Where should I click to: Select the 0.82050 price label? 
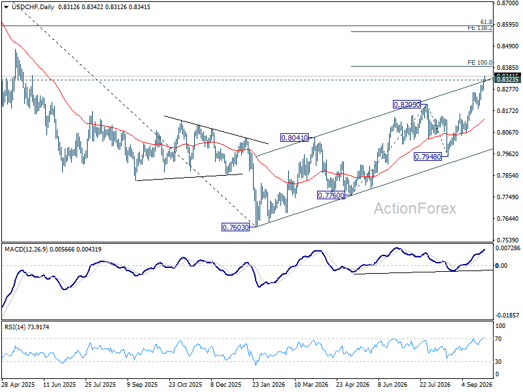407,105
